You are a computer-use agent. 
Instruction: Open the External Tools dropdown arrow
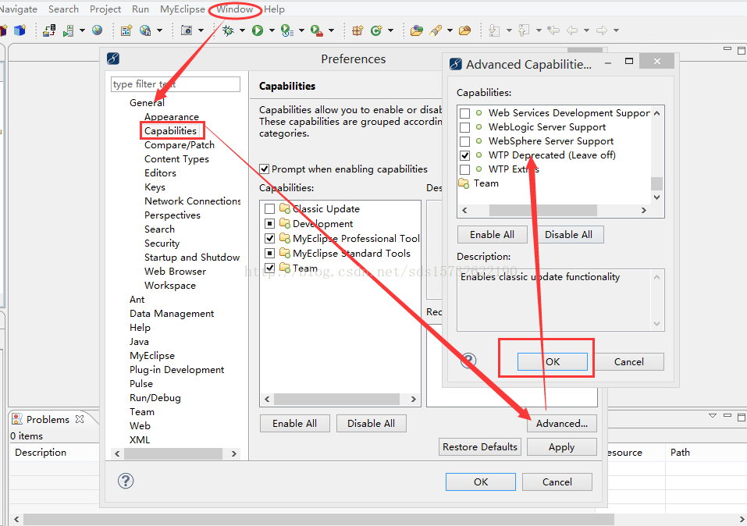pyautogui.click(x=331, y=30)
